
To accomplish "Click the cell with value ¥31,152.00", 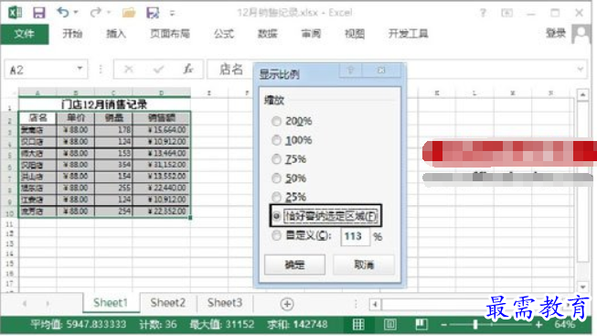I will (x=162, y=165).
